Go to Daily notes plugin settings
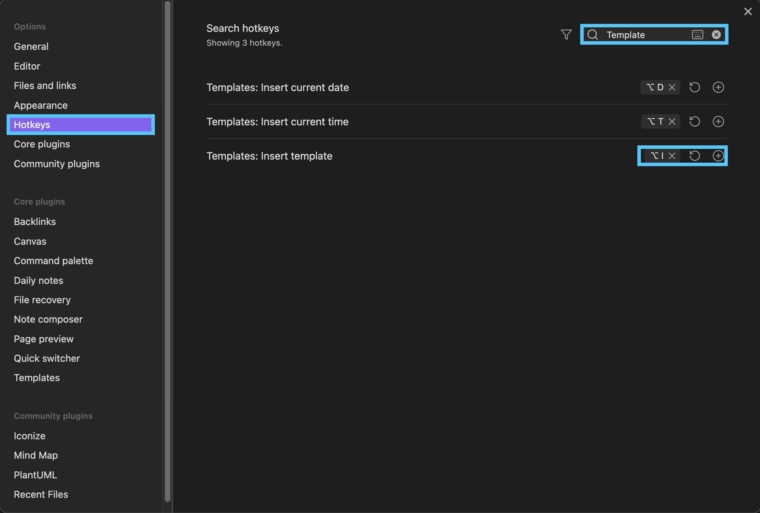This screenshot has width=760, height=513. 38,280
